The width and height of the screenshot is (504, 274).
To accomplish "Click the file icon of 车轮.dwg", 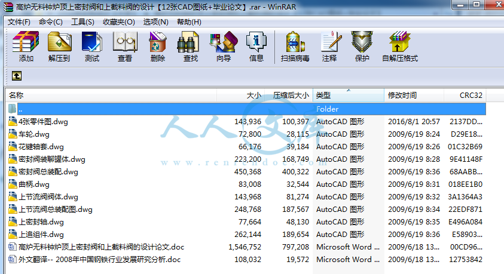I will (13, 134).
